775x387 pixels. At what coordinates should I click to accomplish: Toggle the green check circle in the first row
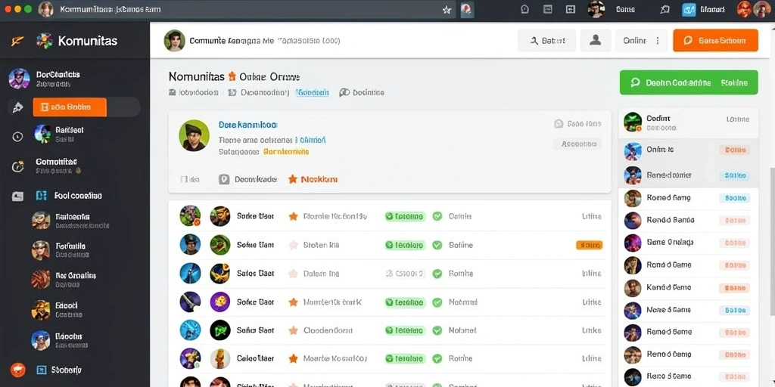click(437, 216)
